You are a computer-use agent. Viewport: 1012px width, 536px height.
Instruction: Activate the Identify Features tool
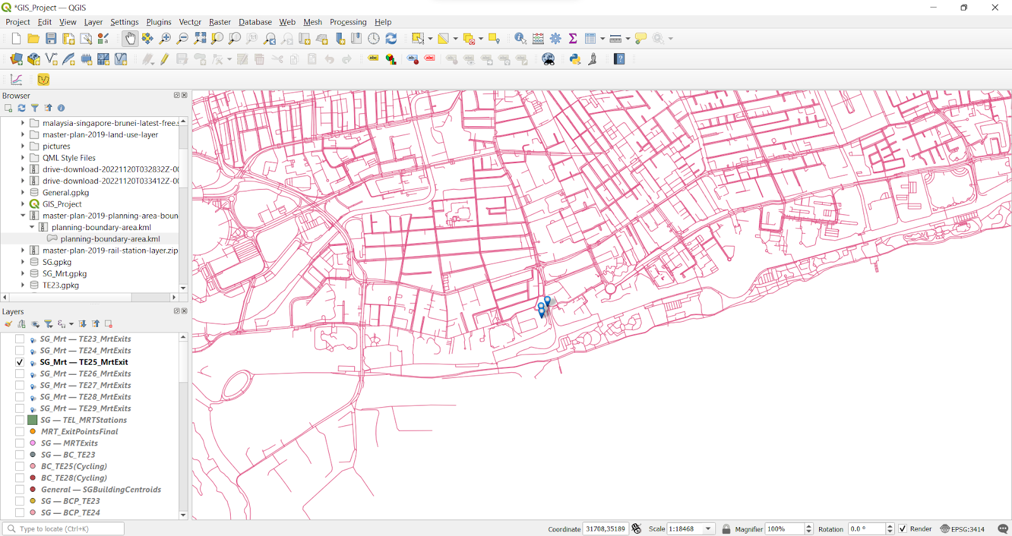click(x=520, y=39)
